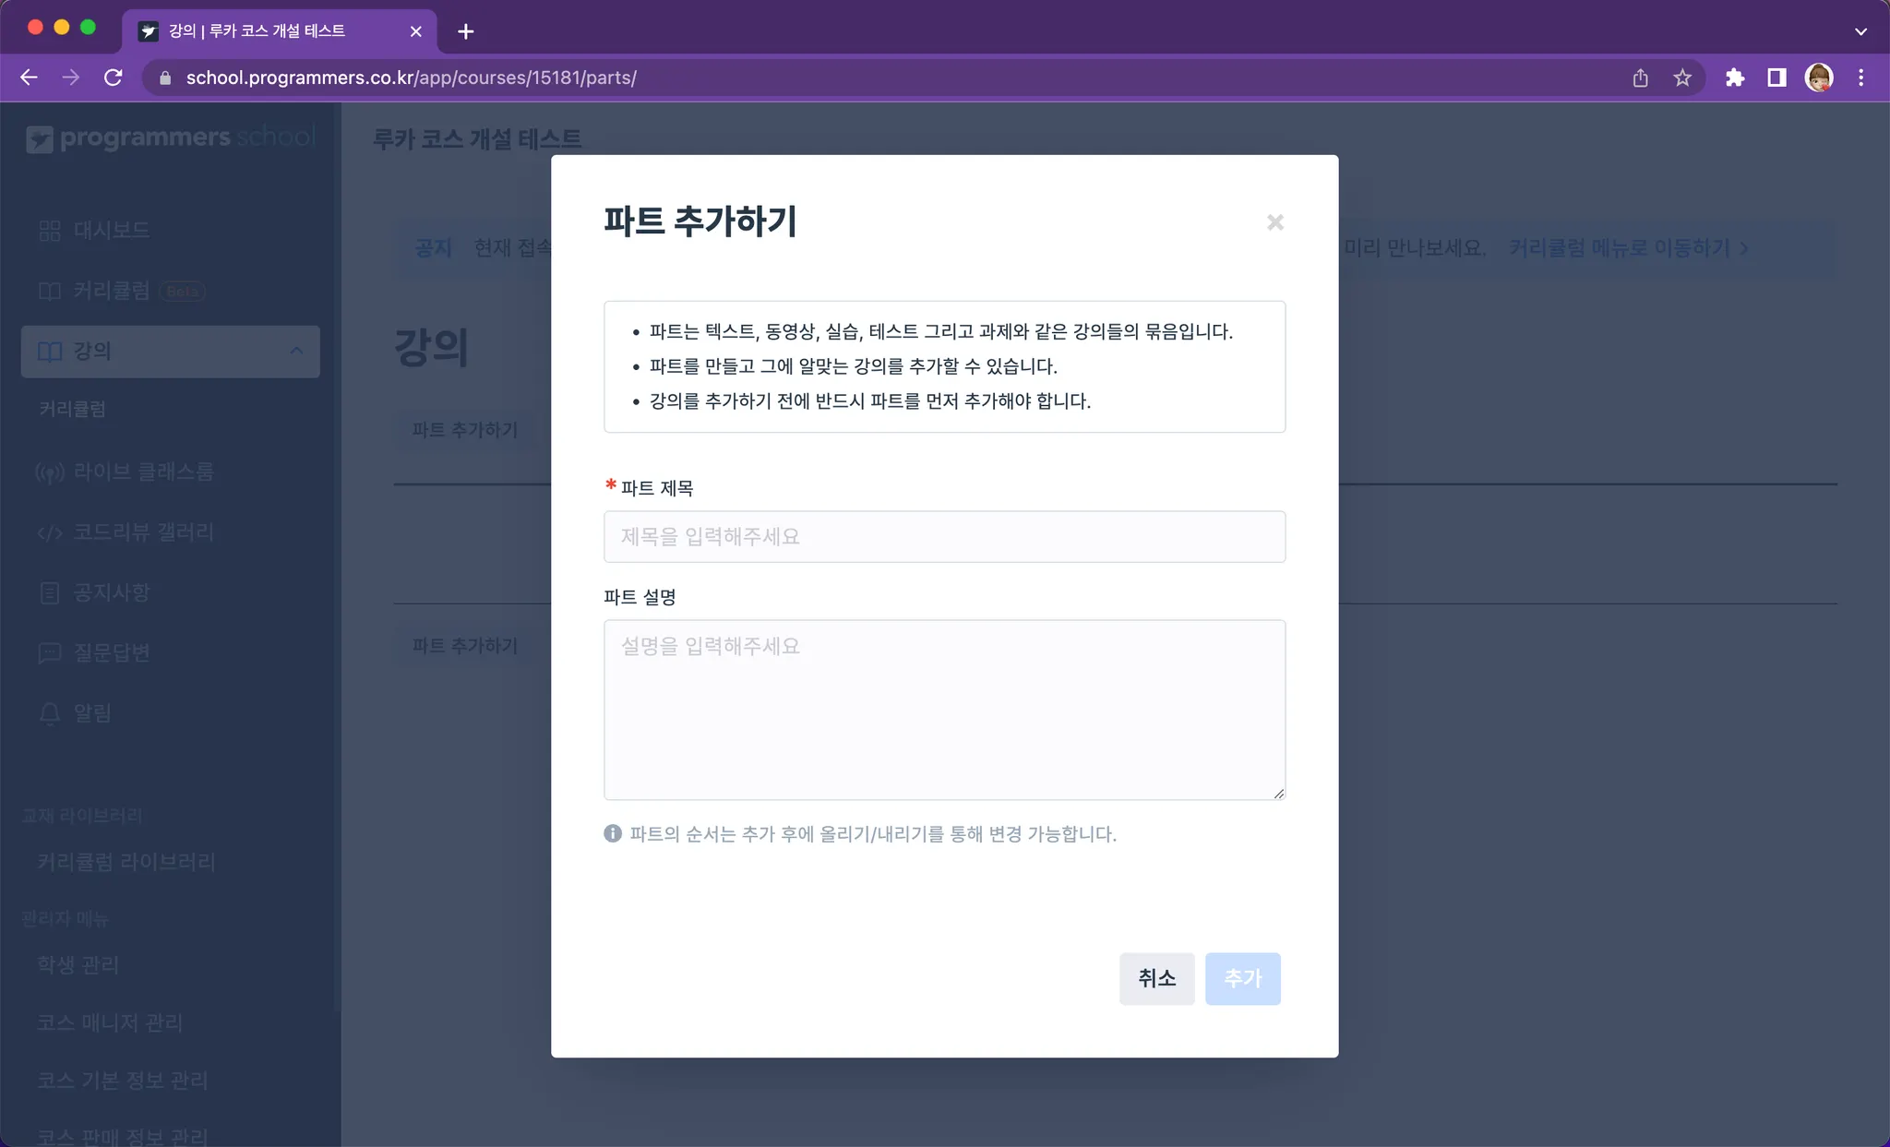
Task: Bookmark page with the star icon
Action: pos(1682,78)
